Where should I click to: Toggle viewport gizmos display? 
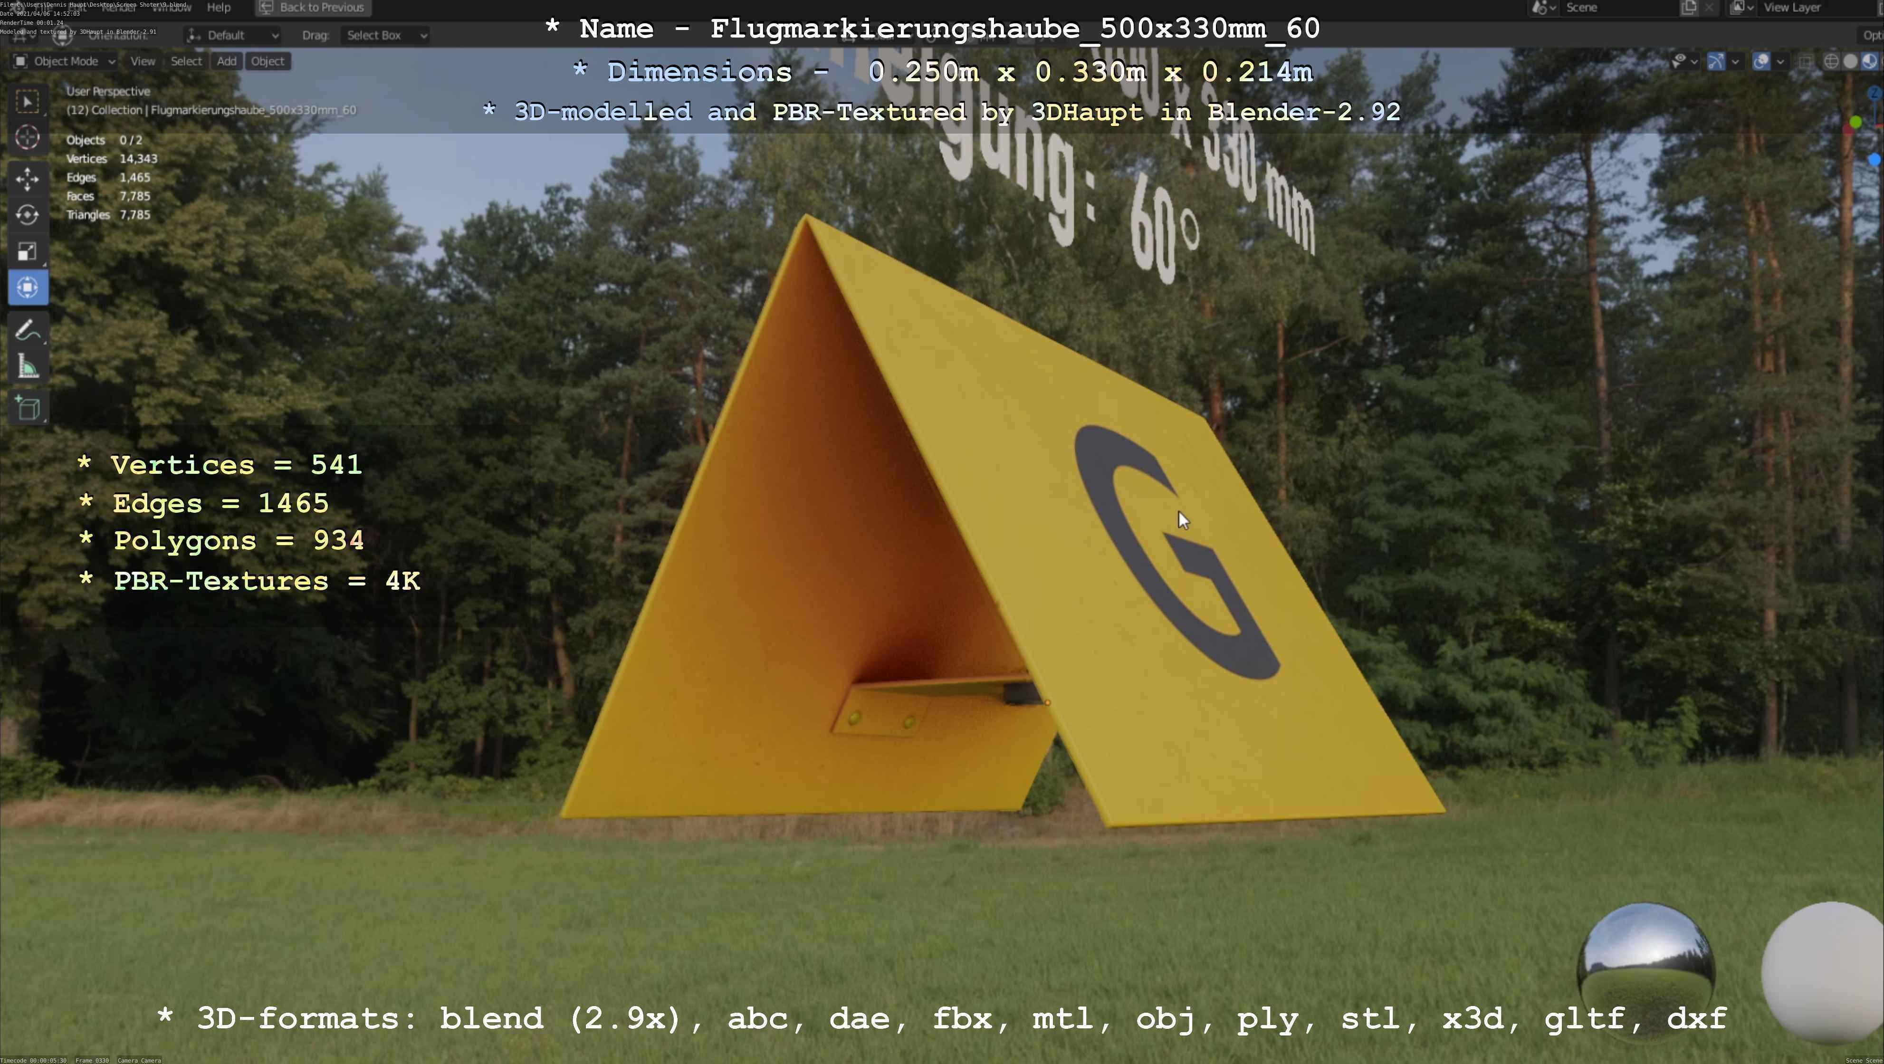[x=1716, y=61]
